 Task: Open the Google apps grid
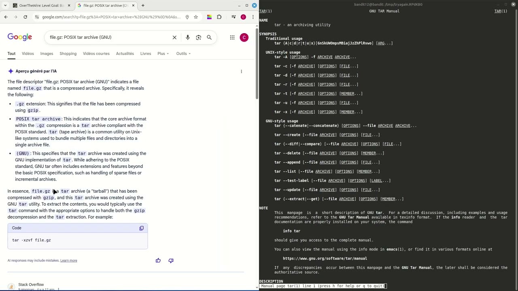tap(232, 37)
